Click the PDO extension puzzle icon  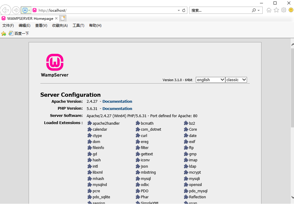point(138,191)
